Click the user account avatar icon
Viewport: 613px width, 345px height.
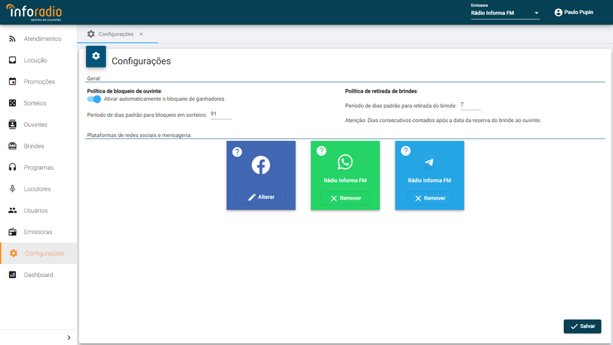[558, 12]
